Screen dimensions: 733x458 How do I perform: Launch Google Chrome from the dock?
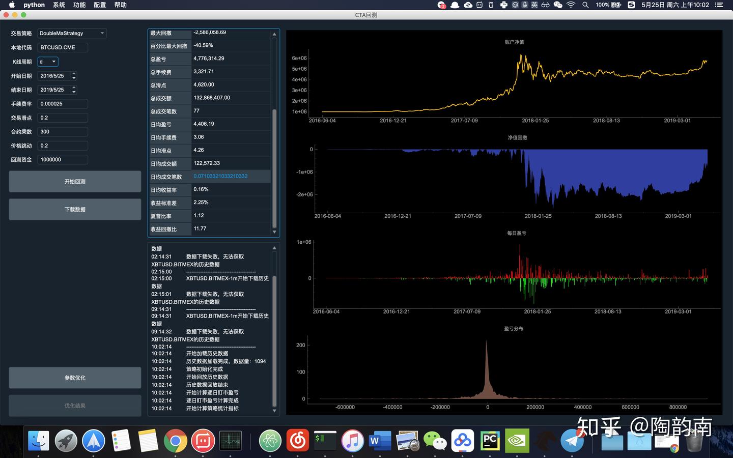click(176, 441)
